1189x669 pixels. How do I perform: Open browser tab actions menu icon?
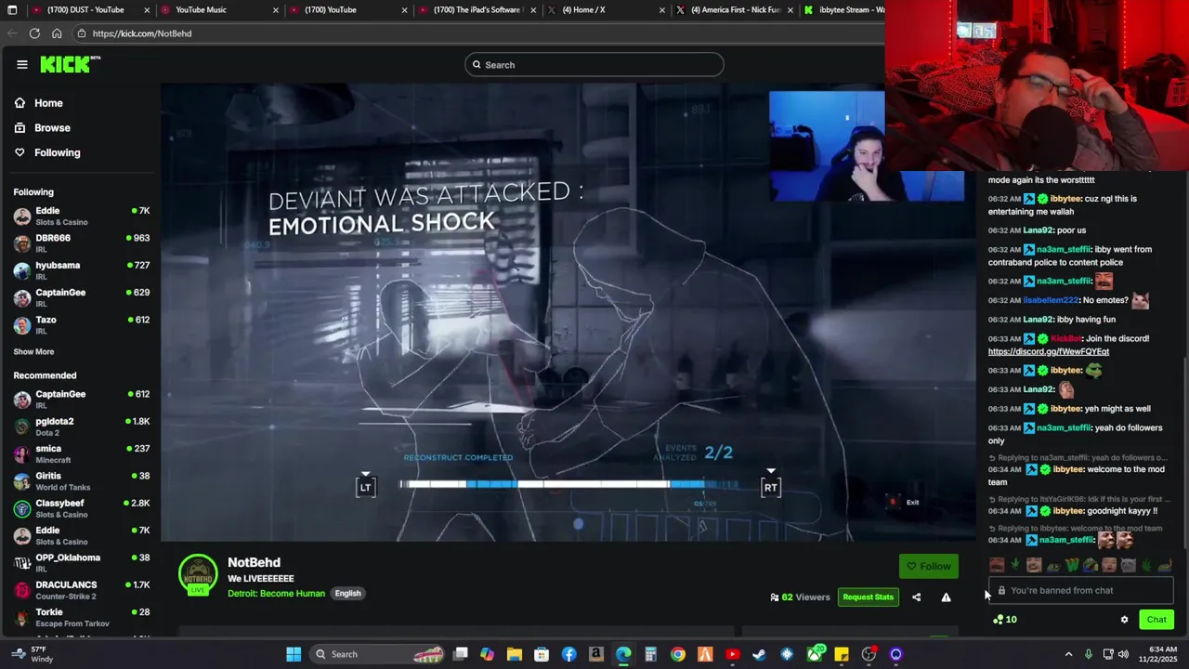pyautogui.click(x=12, y=10)
